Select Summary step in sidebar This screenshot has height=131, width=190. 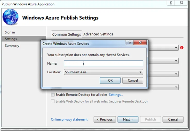[12, 46]
